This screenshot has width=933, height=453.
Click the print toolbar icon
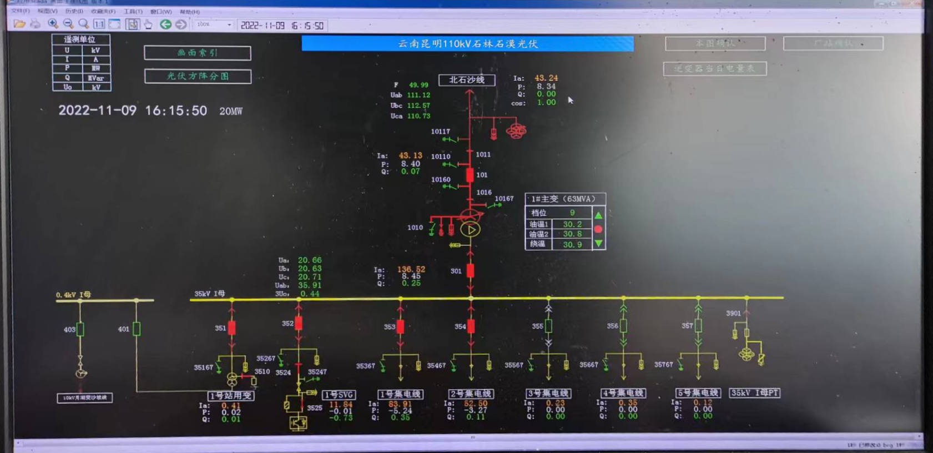pyautogui.click(x=36, y=24)
